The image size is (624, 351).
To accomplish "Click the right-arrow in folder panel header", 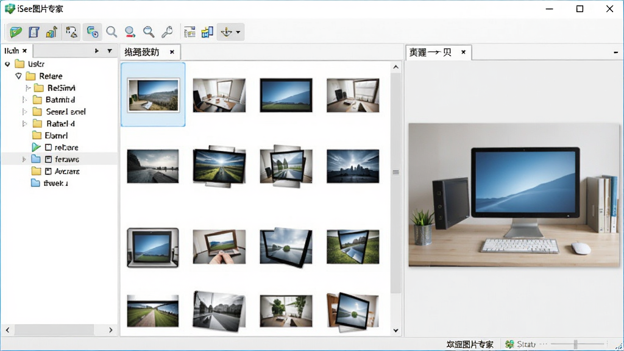I will [96, 51].
